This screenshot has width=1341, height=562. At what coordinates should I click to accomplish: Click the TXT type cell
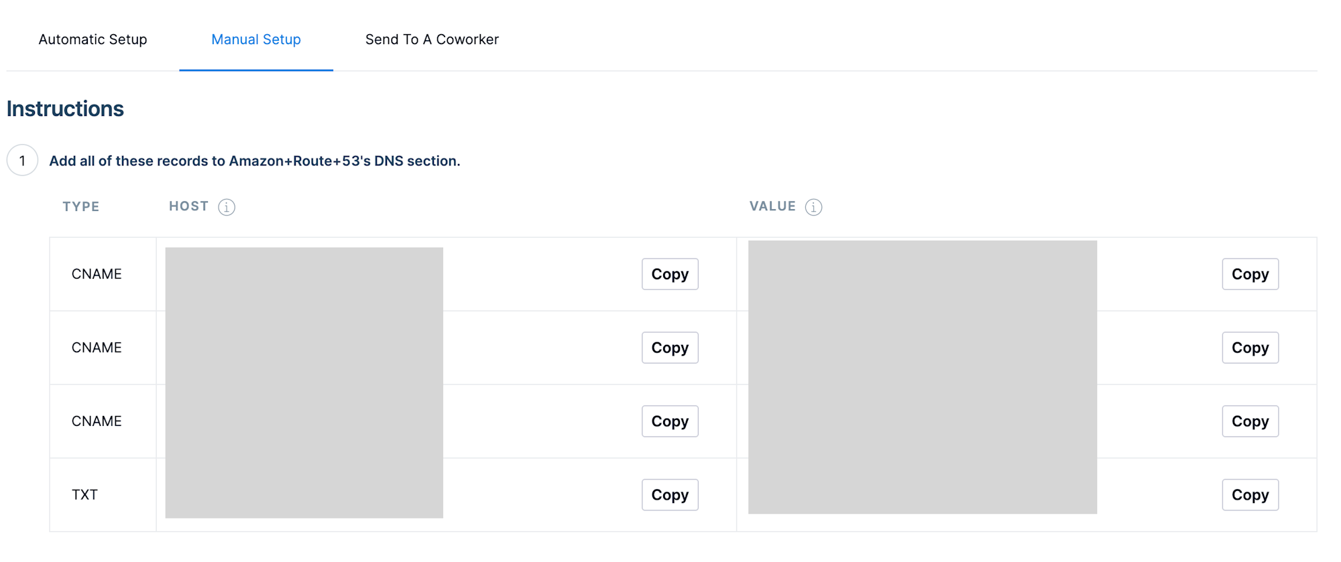pyautogui.click(x=84, y=495)
